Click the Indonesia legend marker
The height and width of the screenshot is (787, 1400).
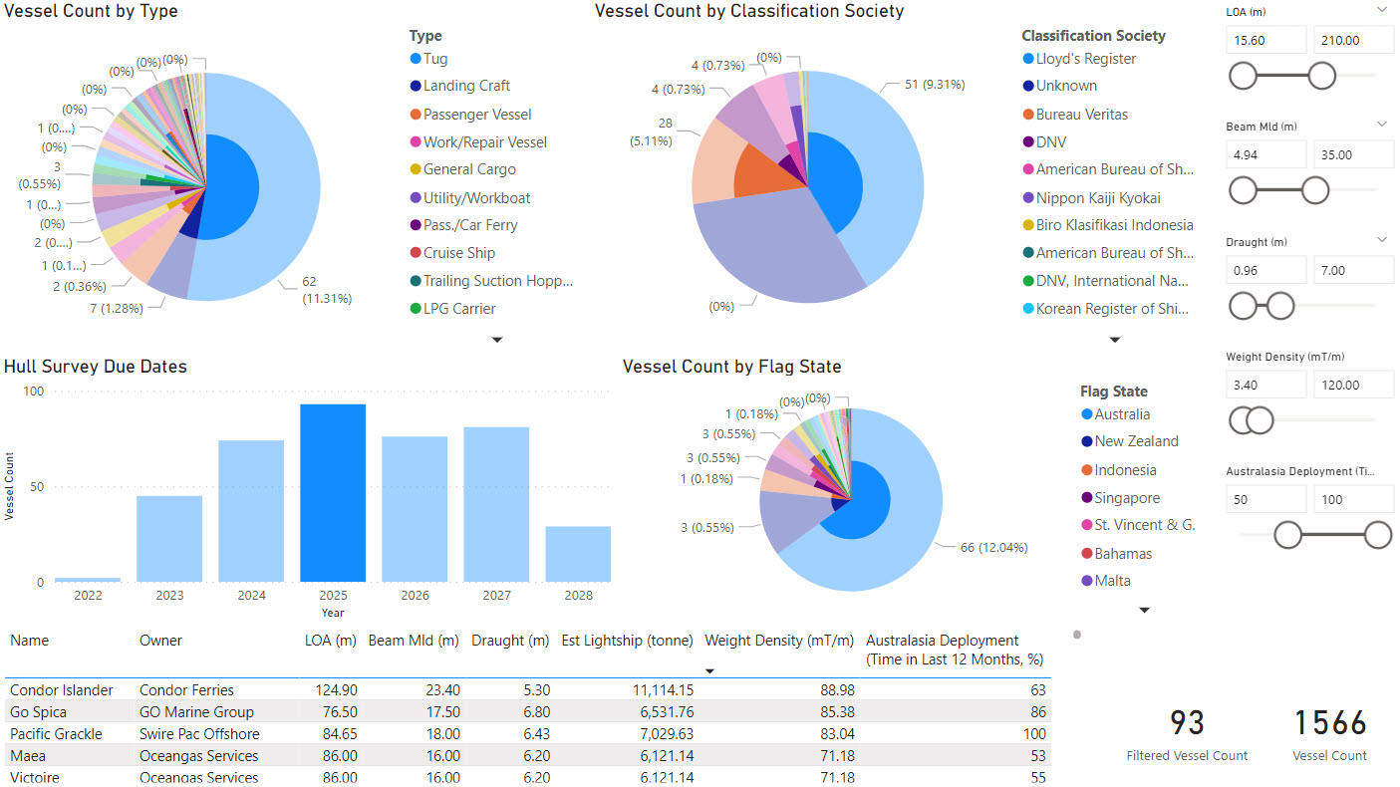point(1087,470)
